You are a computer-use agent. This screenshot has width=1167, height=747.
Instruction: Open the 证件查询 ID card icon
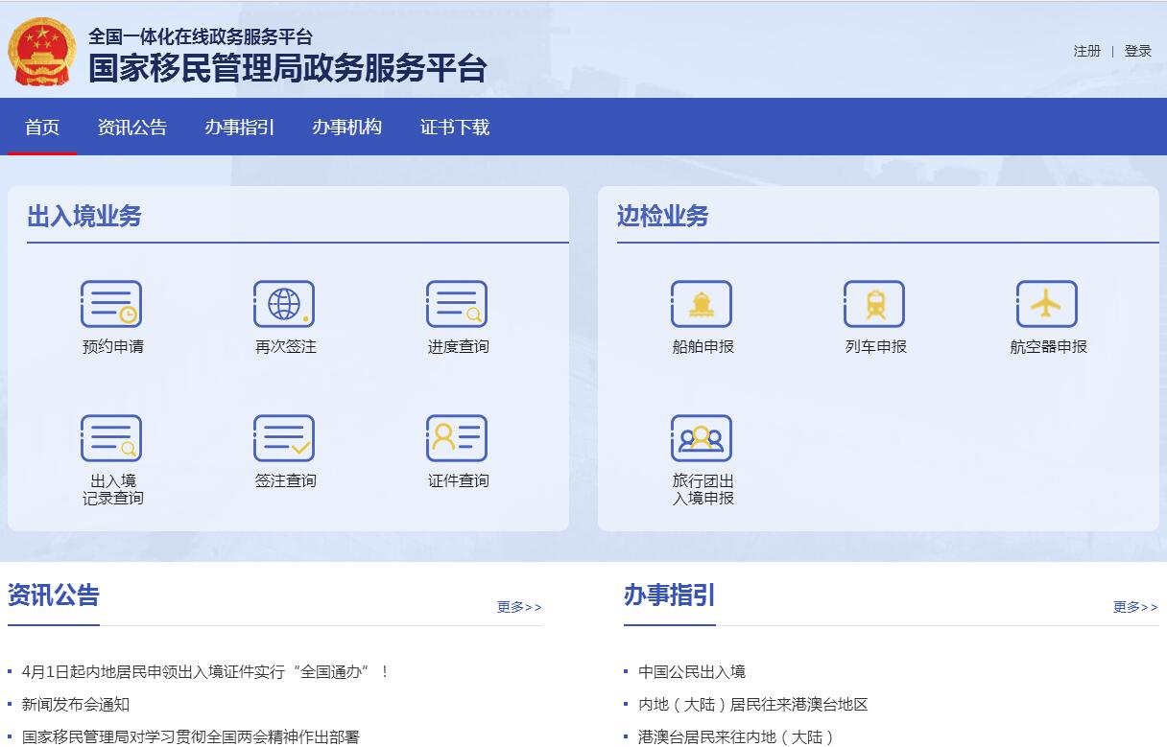(457, 439)
